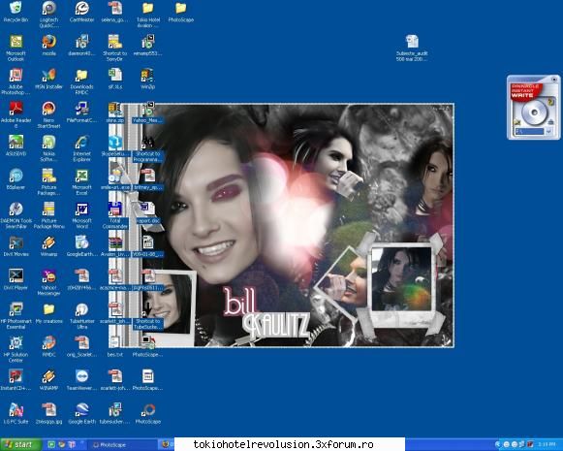The height and width of the screenshot is (451, 563).
Task: Select the InstantCD+ shortcut icon
Action: pos(16,380)
